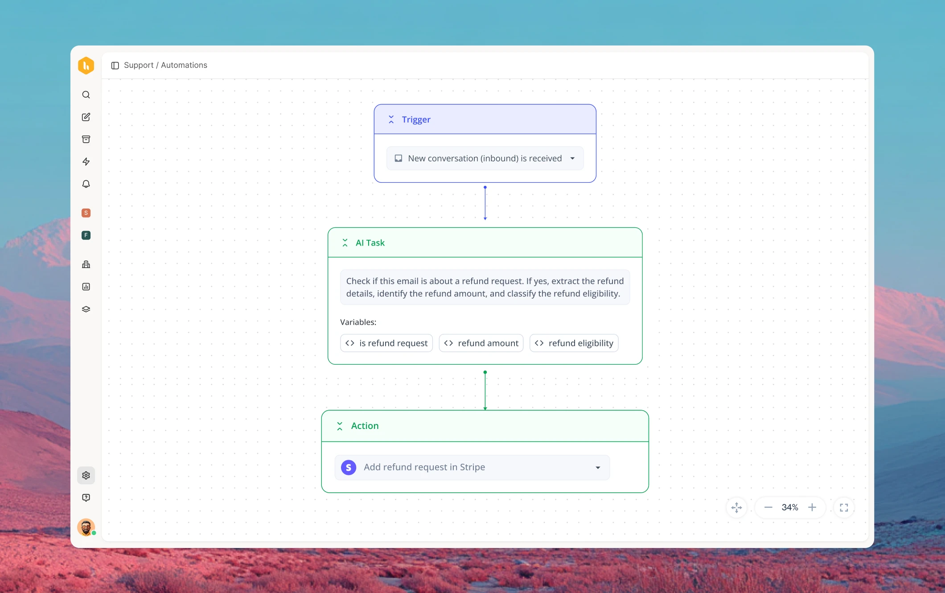Click the 'refund amount' variable chip

[x=481, y=343]
